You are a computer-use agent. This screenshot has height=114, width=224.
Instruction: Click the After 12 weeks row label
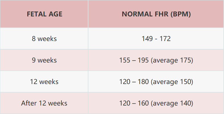coord(44,103)
